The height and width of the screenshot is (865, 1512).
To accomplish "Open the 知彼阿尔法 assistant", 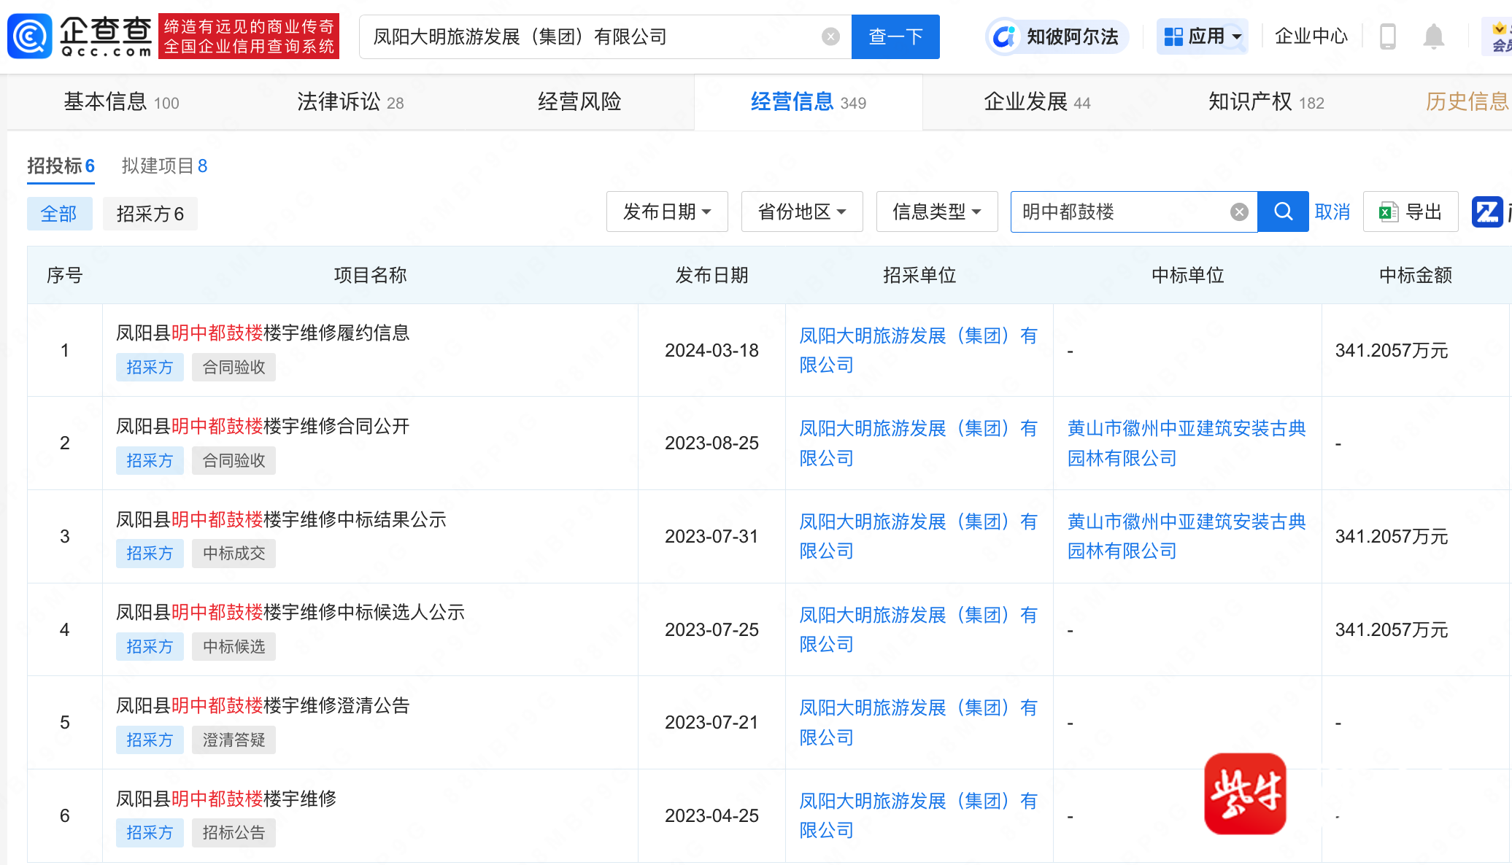I will [1057, 36].
